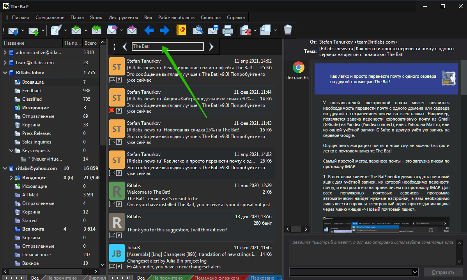Toggle park marker on Welcome to The Bat! message
This screenshot has height=280, width=467.
click(119, 204)
